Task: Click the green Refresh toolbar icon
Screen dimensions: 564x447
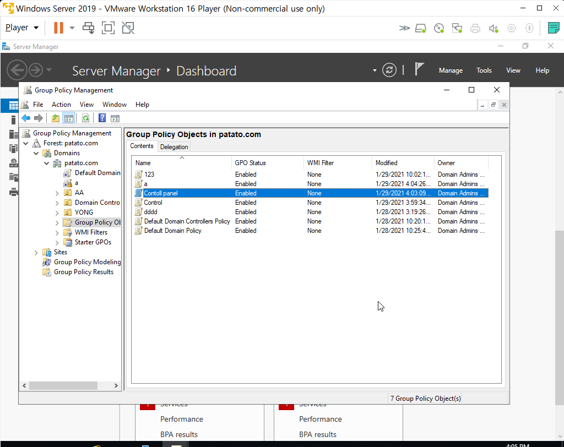Action: tap(85, 118)
